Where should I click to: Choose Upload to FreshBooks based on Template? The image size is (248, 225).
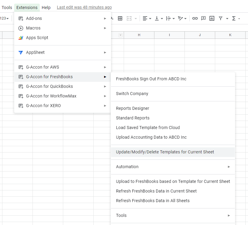click(x=173, y=181)
